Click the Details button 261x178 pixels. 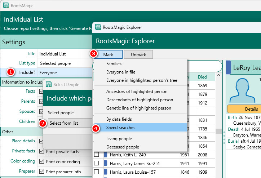[x=244, y=109]
